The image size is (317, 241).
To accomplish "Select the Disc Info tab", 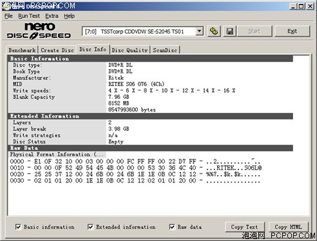I will coord(93,49).
